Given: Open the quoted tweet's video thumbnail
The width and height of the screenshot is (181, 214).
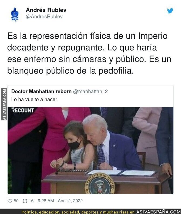Looking at the screenshot, I should [90, 150].
